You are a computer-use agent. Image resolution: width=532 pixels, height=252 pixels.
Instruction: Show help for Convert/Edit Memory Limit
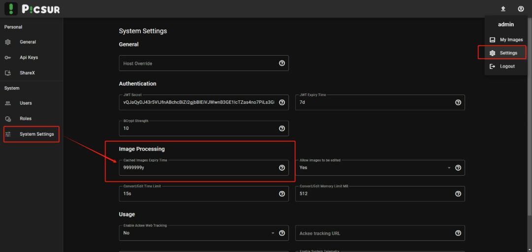tap(458, 193)
